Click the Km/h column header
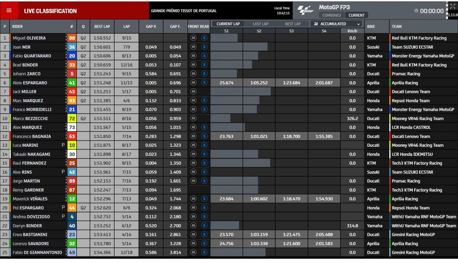Viewport: 458px width, 263px height. point(352,31)
